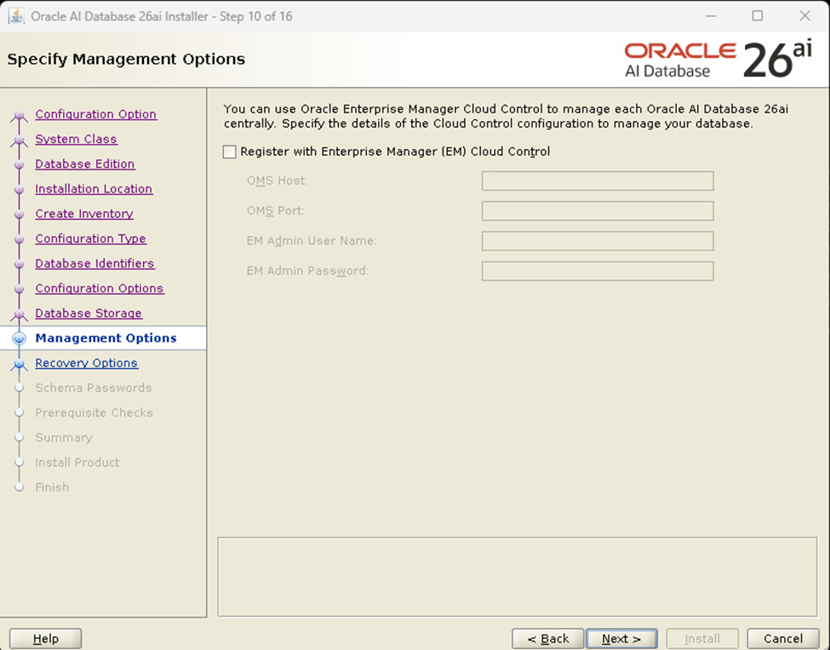Click the Oracle AI Database 26ai logo
This screenshot has height=650, width=830.
pyautogui.click(x=718, y=60)
